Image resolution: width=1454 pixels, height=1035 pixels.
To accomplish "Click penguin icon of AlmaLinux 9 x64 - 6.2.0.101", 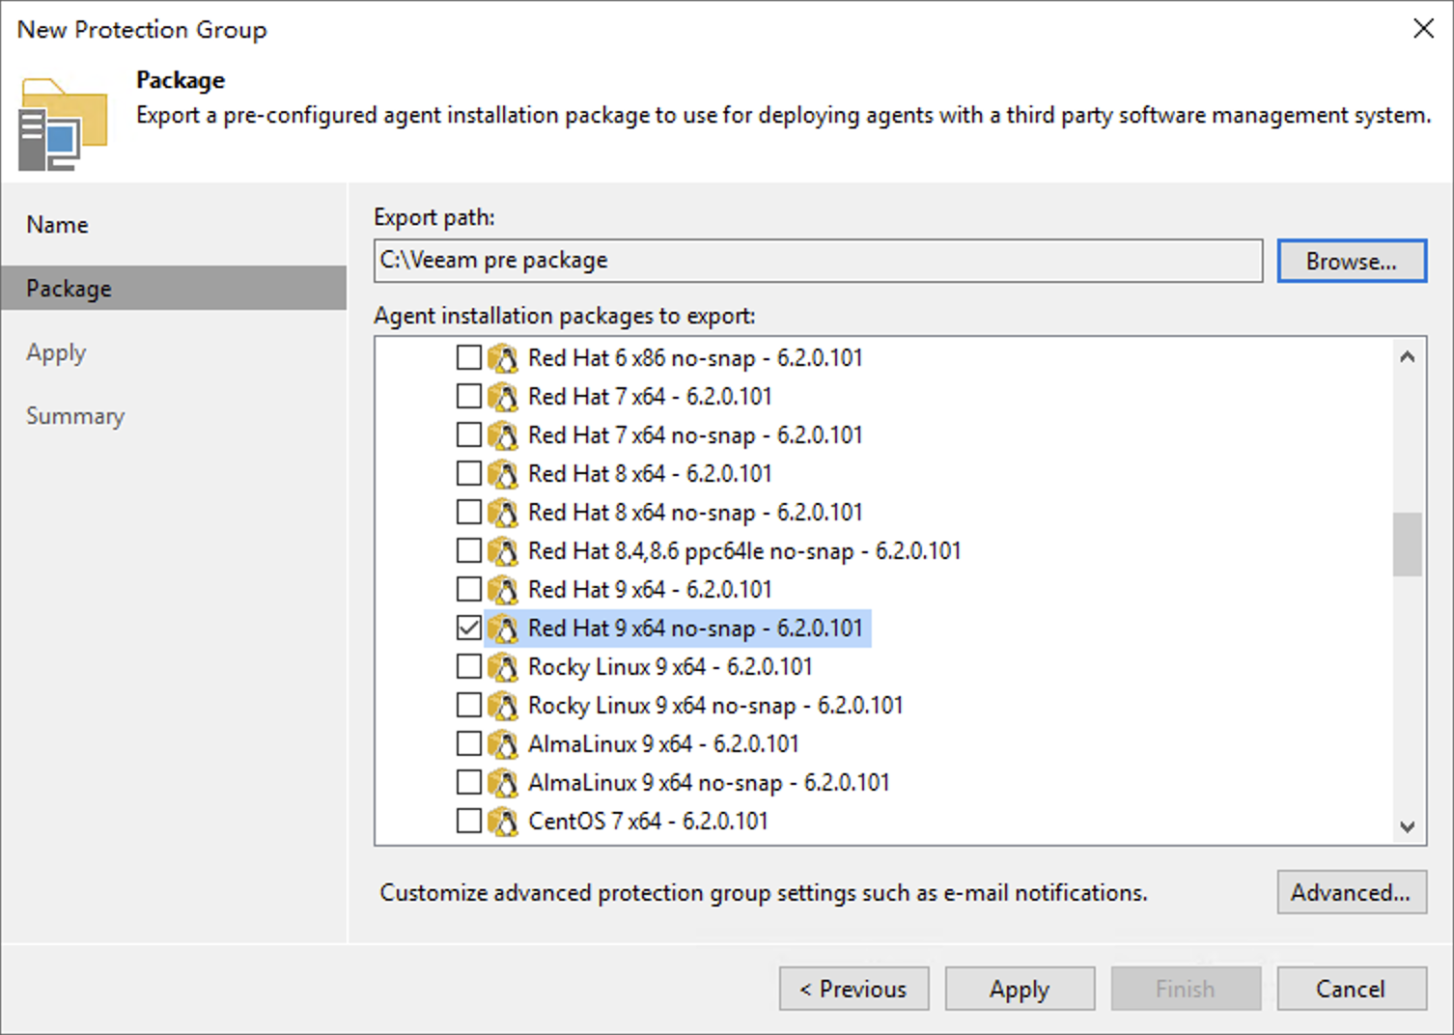I will (x=503, y=744).
